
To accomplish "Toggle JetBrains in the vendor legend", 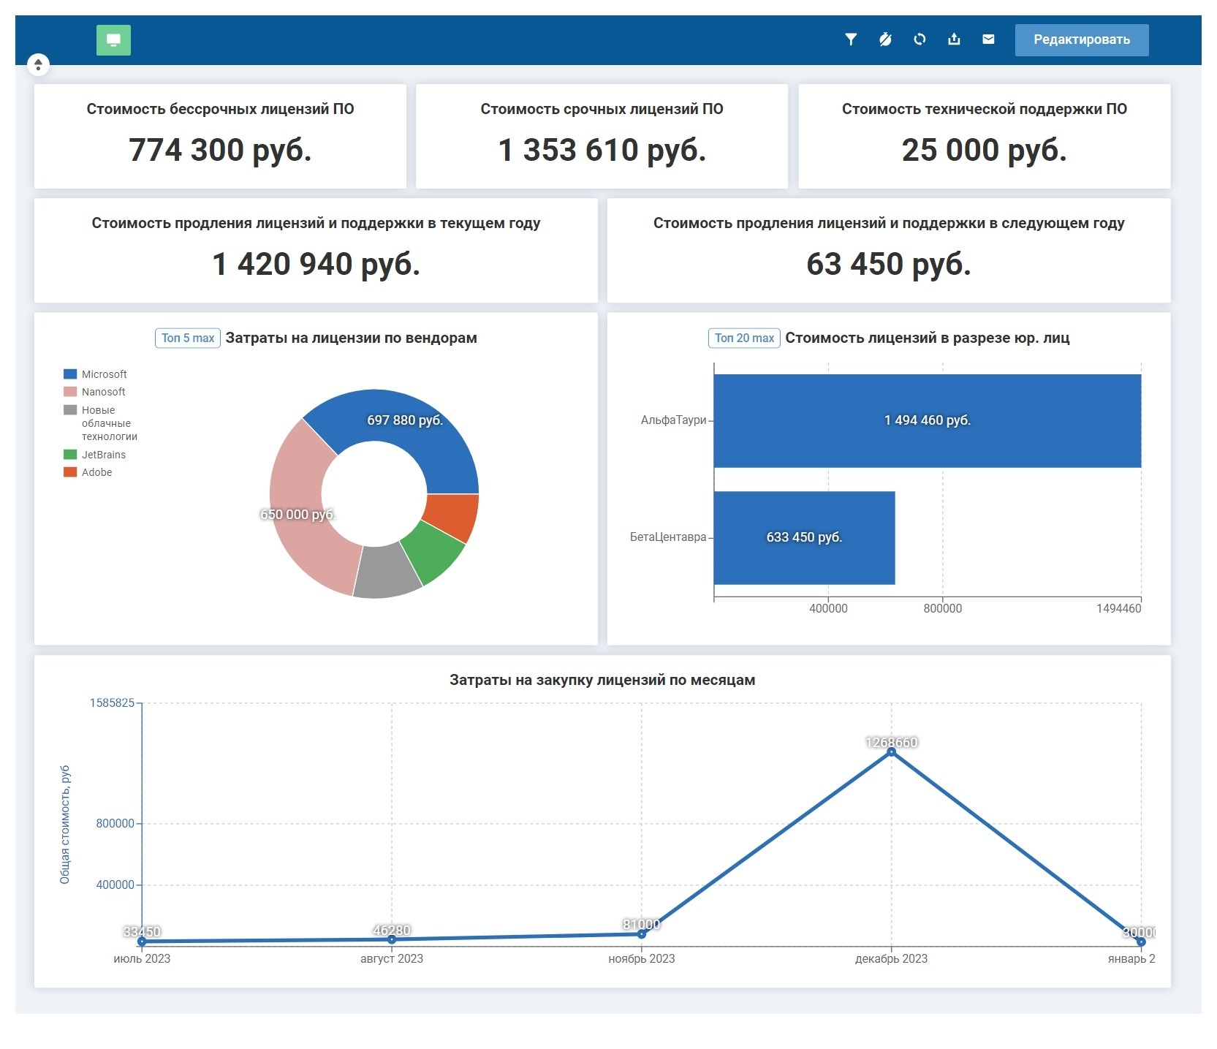I will 103,454.
